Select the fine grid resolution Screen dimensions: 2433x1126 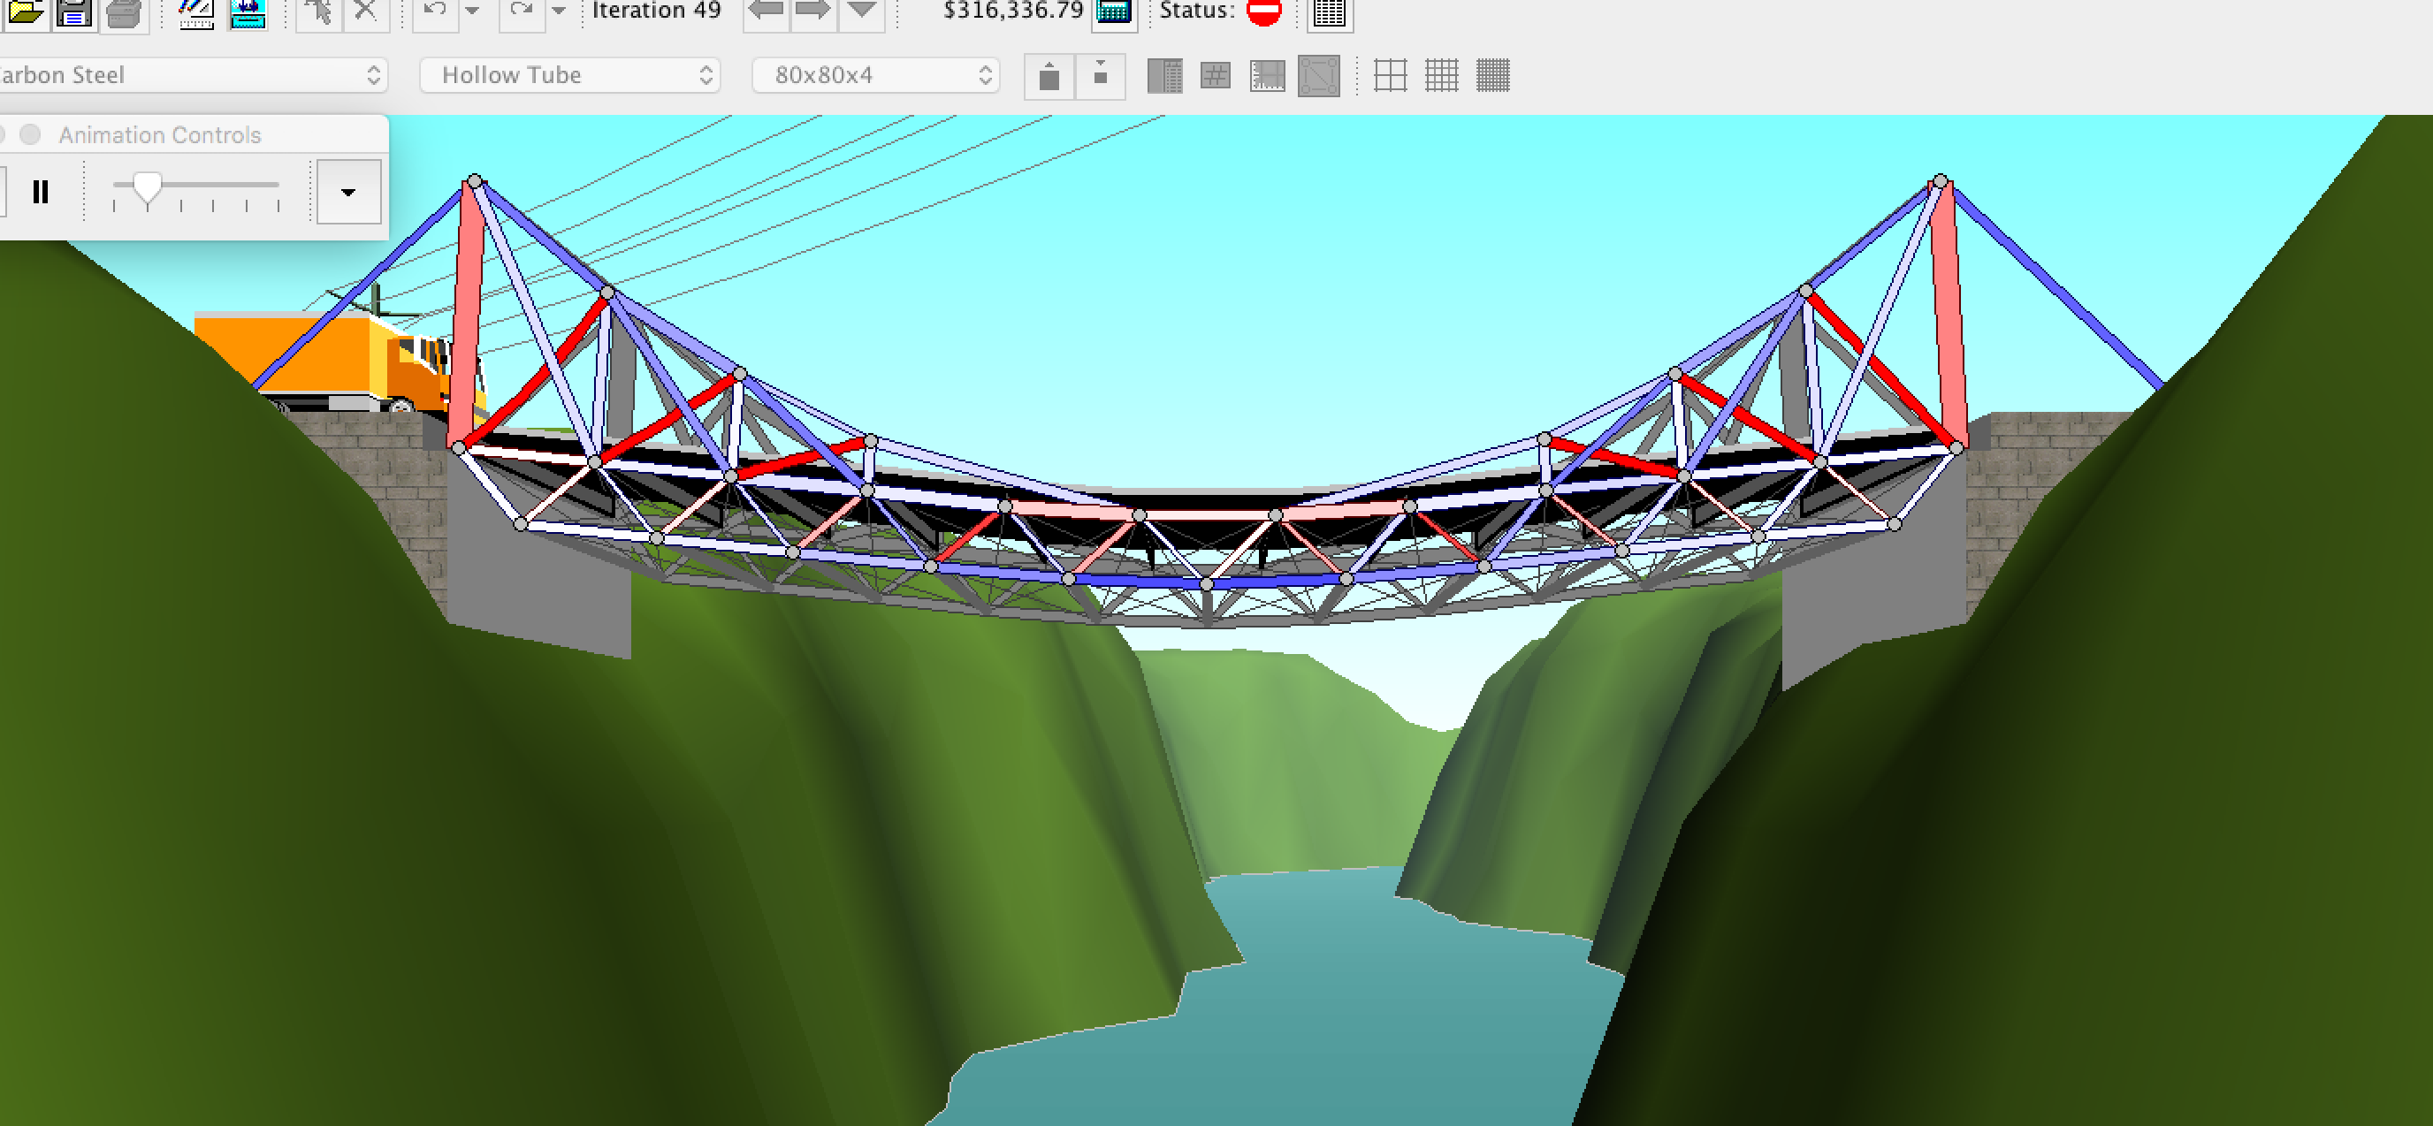(x=1493, y=75)
